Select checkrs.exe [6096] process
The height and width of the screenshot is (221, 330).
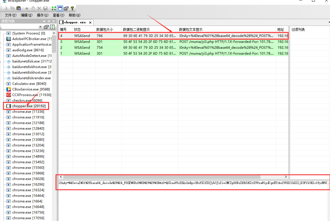coord(27,100)
